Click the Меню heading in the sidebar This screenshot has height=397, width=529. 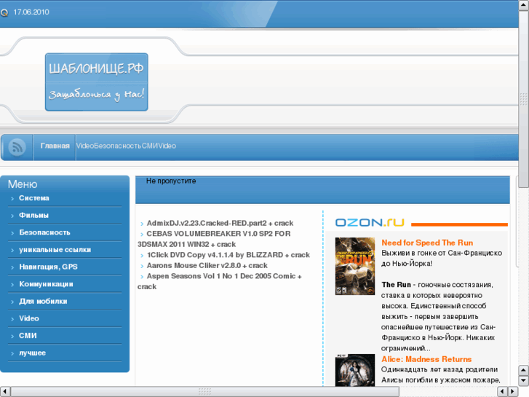(x=23, y=184)
